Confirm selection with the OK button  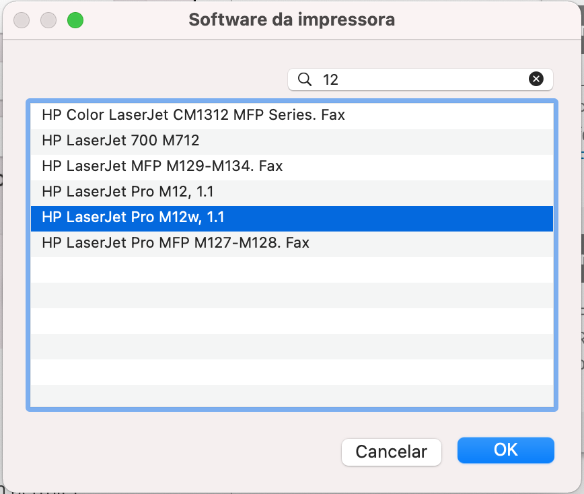pos(505,450)
